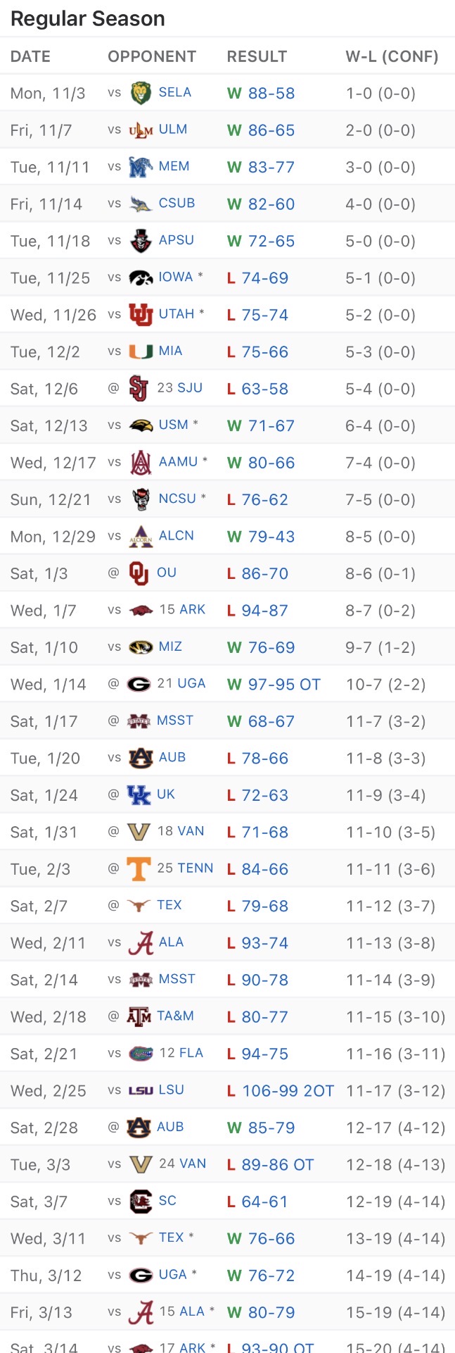Open the MIZ team name link

(x=170, y=647)
